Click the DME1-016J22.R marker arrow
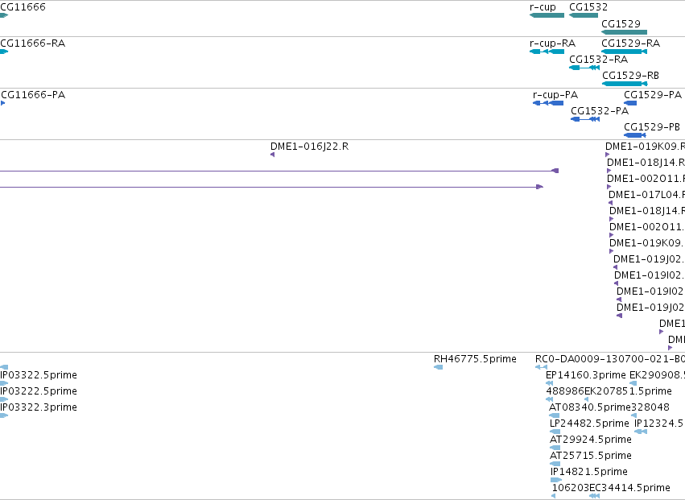Image resolution: width=685 pixels, height=500 pixels. pyautogui.click(x=273, y=155)
